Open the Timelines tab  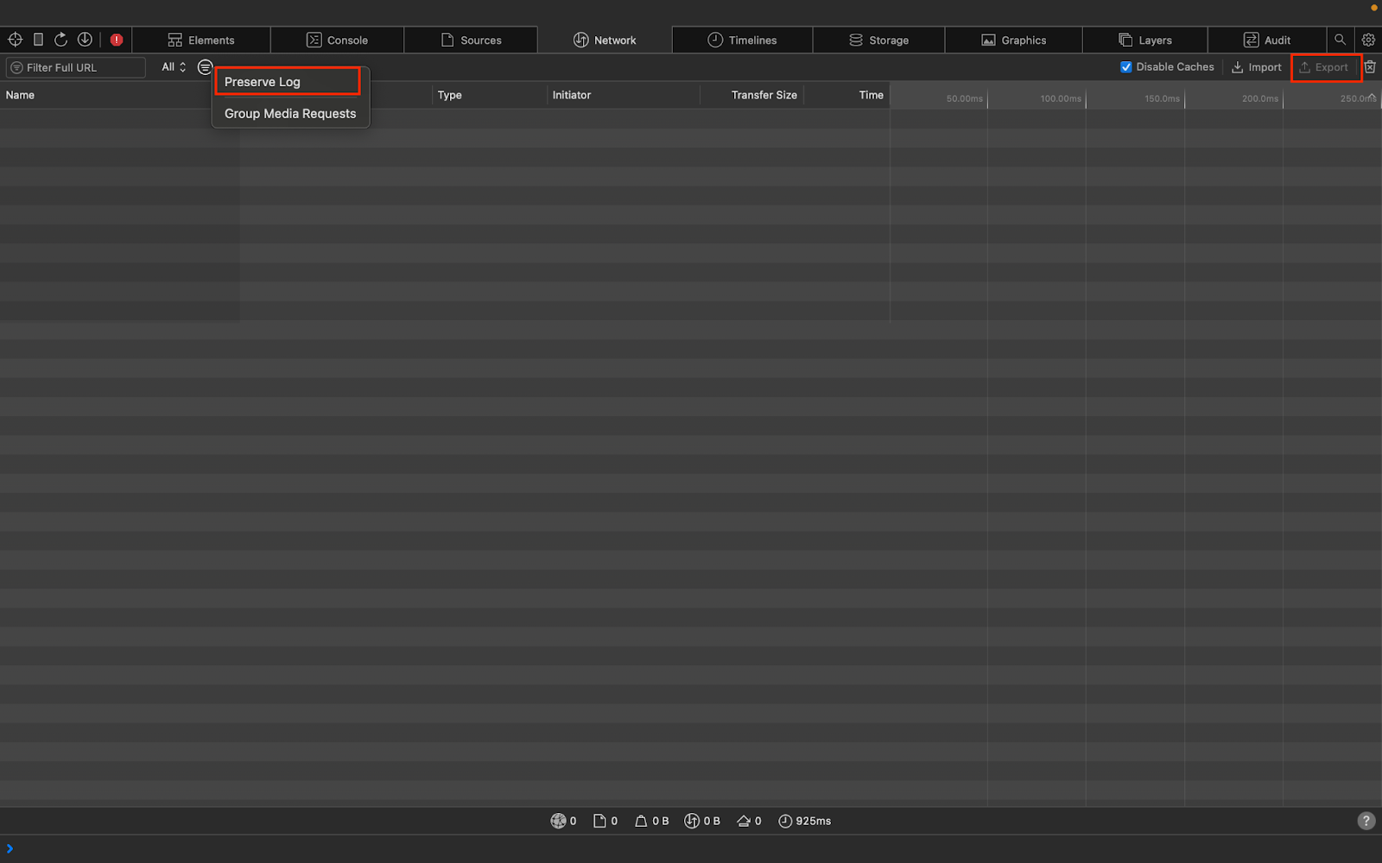tap(741, 40)
